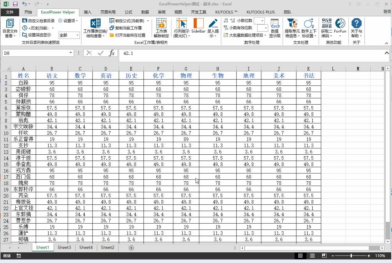Open the Sheet4 worksheet tab
This screenshot has height=263, width=392.
pos(86,247)
